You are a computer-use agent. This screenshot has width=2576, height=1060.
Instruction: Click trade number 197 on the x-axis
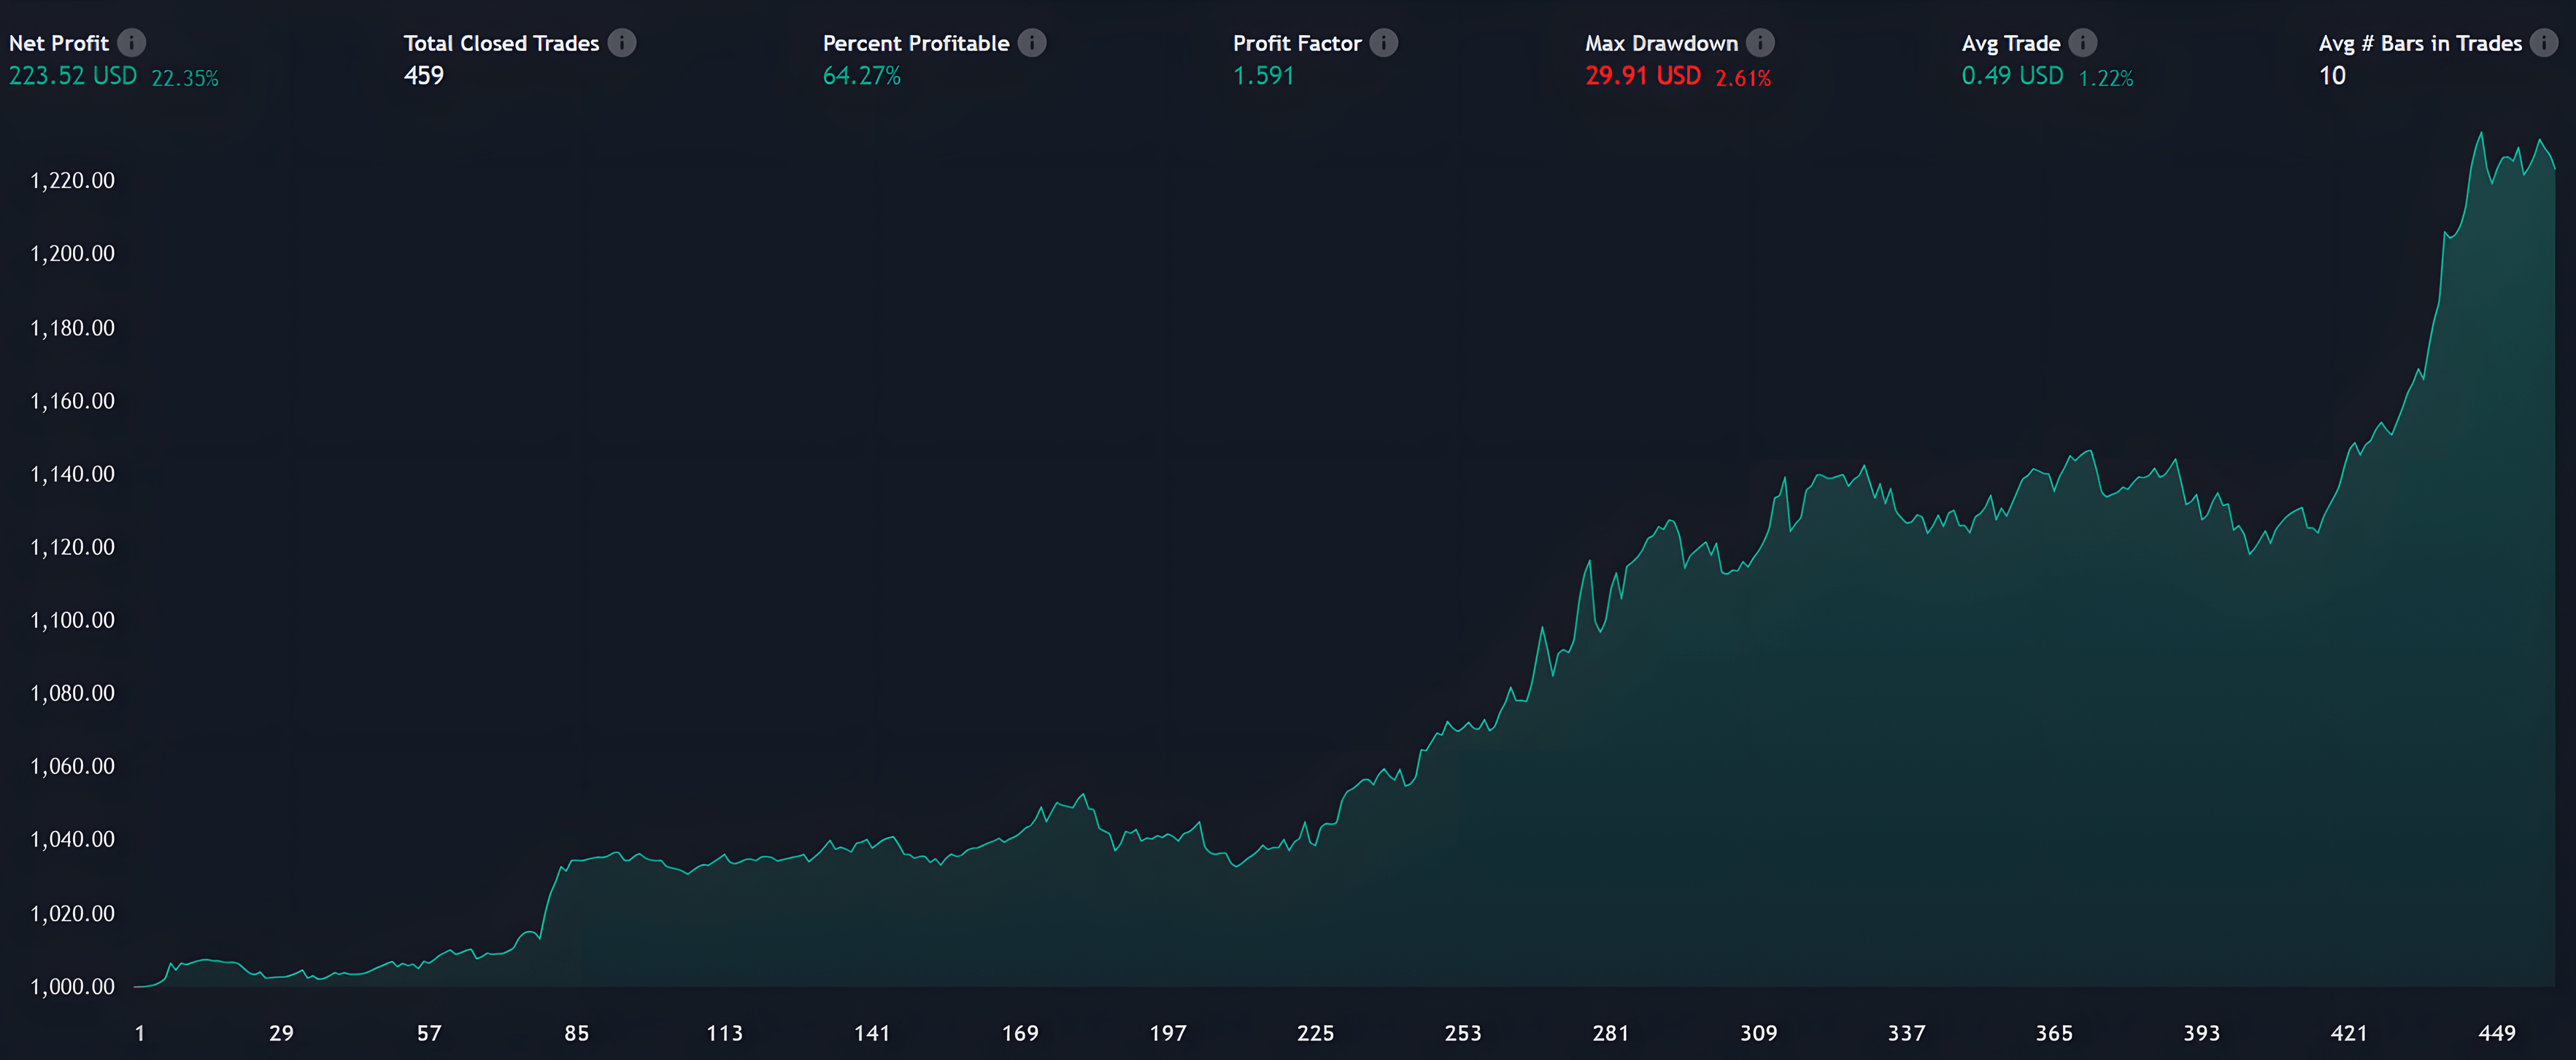click(x=1168, y=1033)
